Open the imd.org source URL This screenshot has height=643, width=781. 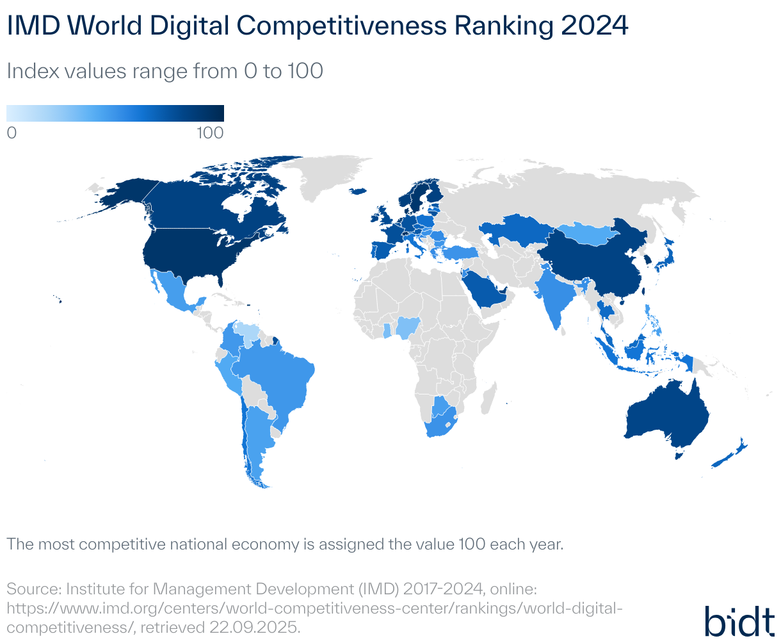314,606
